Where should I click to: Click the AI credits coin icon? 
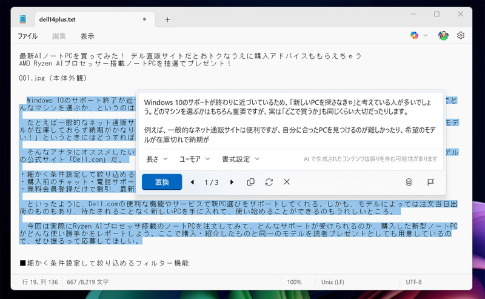point(409,182)
